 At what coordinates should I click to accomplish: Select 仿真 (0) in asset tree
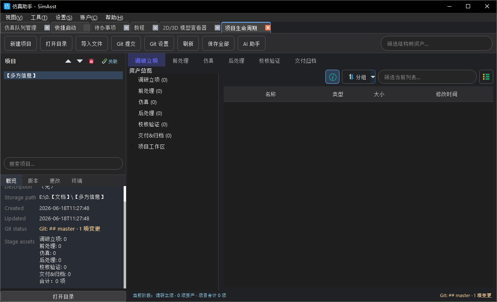coord(147,102)
